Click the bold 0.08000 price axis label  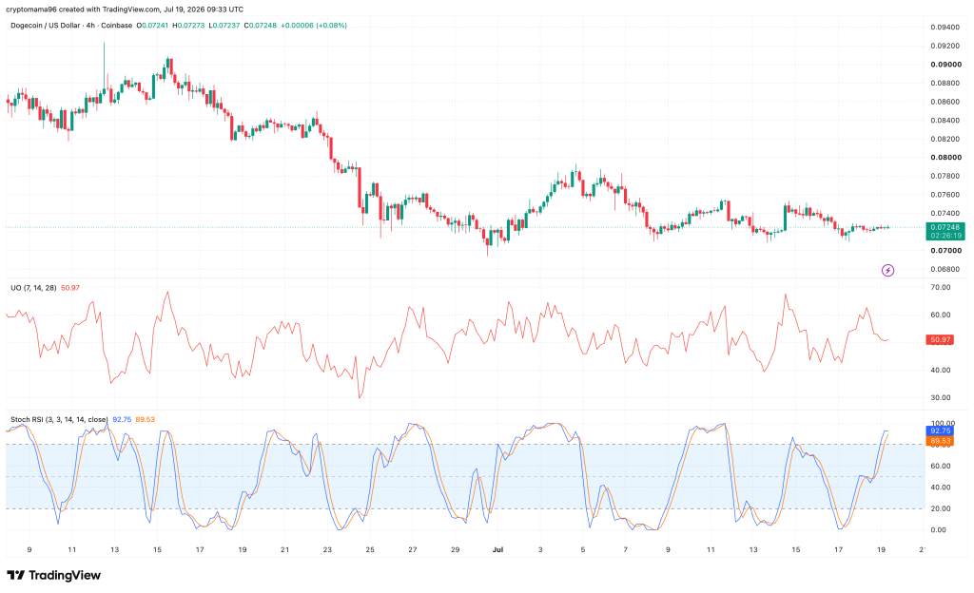[945, 158]
